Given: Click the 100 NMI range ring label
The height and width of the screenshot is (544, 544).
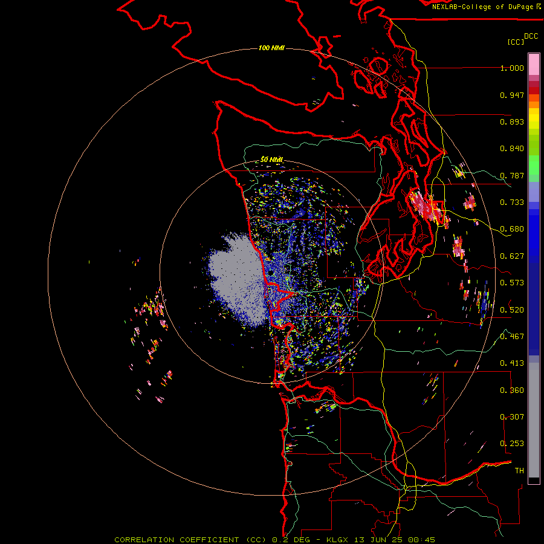Looking at the screenshot, I should [x=271, y=48].
